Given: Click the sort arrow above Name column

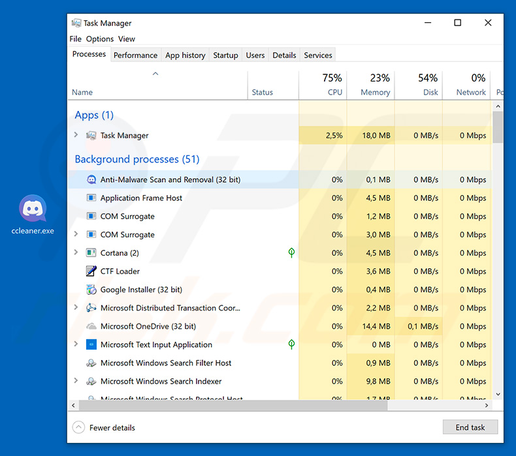Looking at the screenshot, I should (x=155, y=74).
